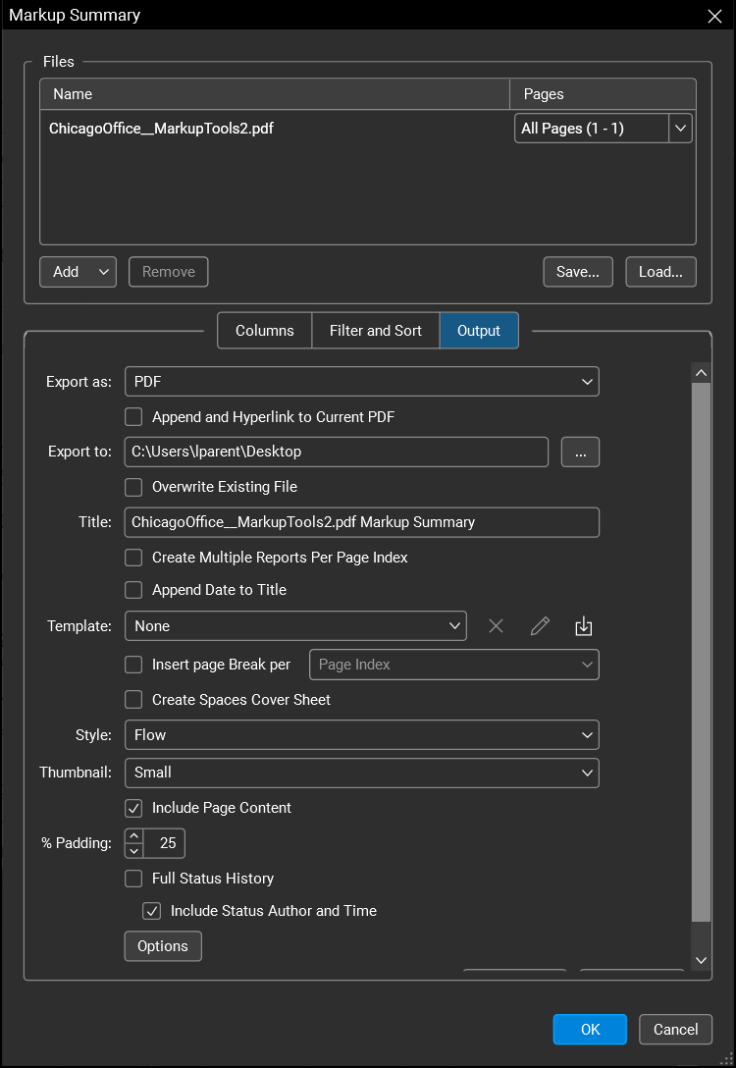Open the Filter and Sort tab
Image resolution: width=736 pixels, height=1068 pixels.
pos(375,331)
